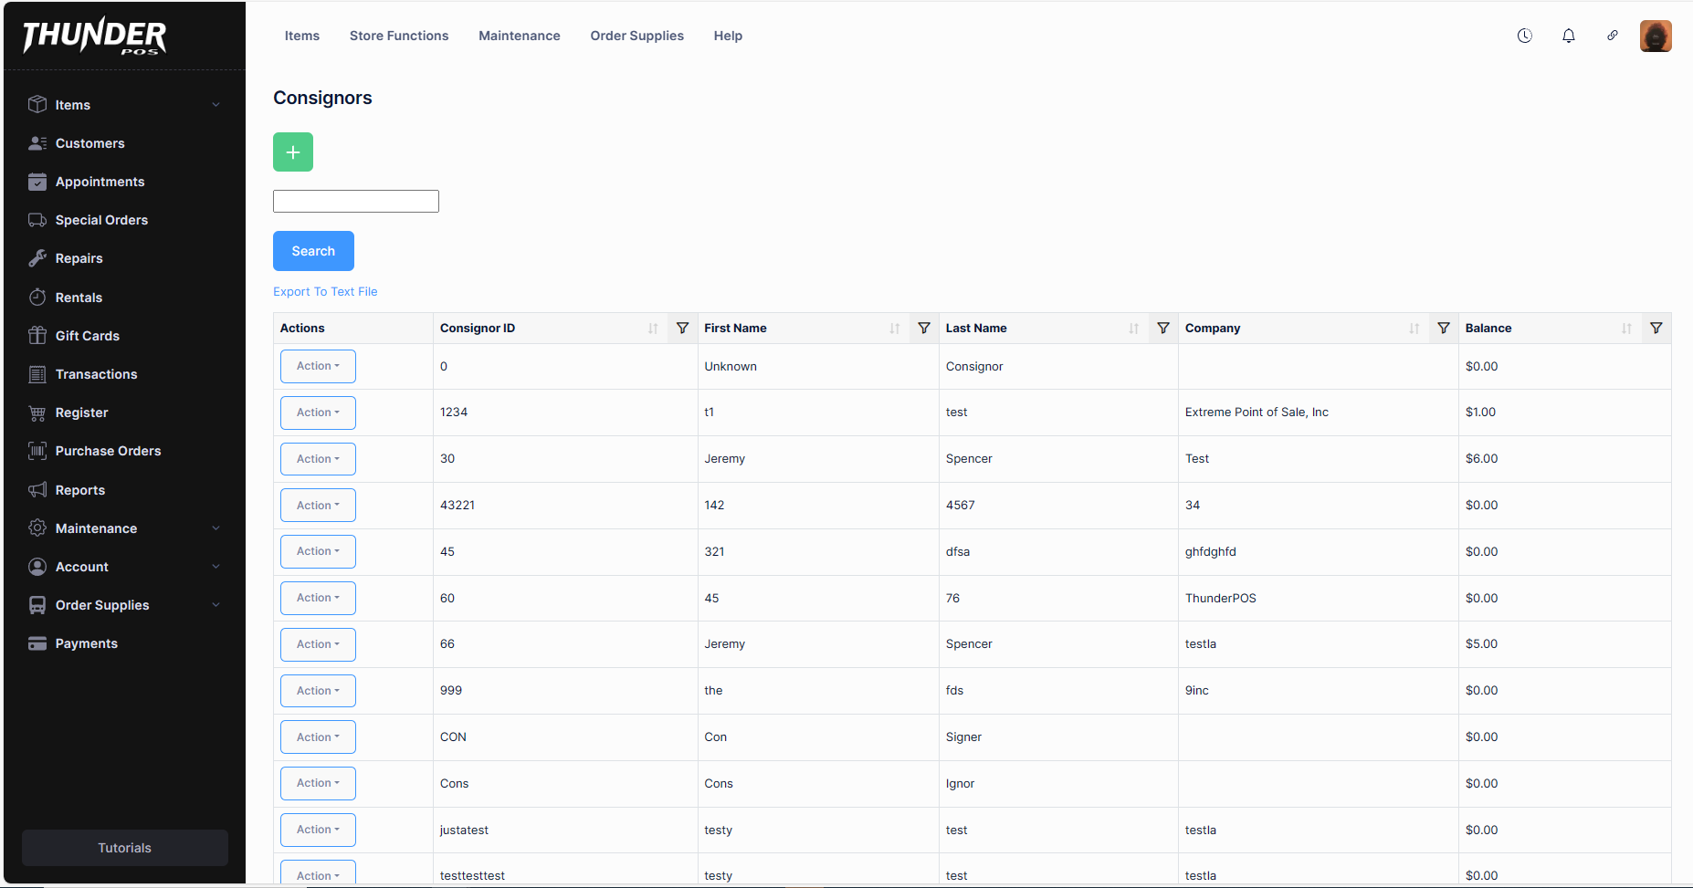Open Action dropdown for consignor 1234

point(318,413)
